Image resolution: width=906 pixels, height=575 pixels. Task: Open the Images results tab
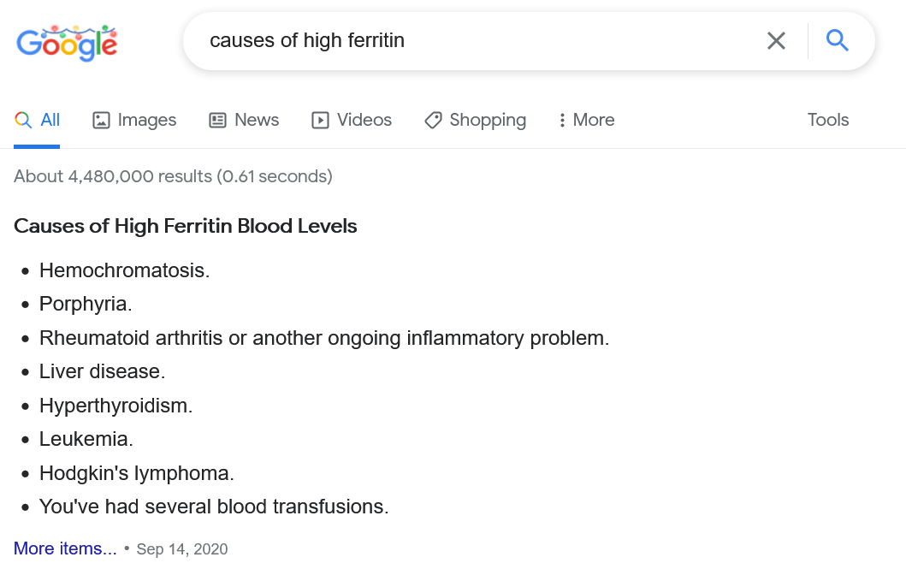coord(134,120)
